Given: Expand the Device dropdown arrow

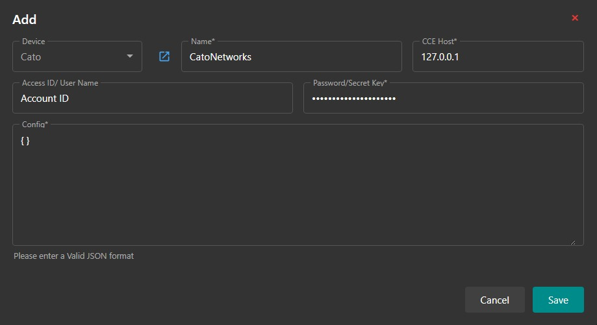Looking at the screenshot, I should 130,56.
